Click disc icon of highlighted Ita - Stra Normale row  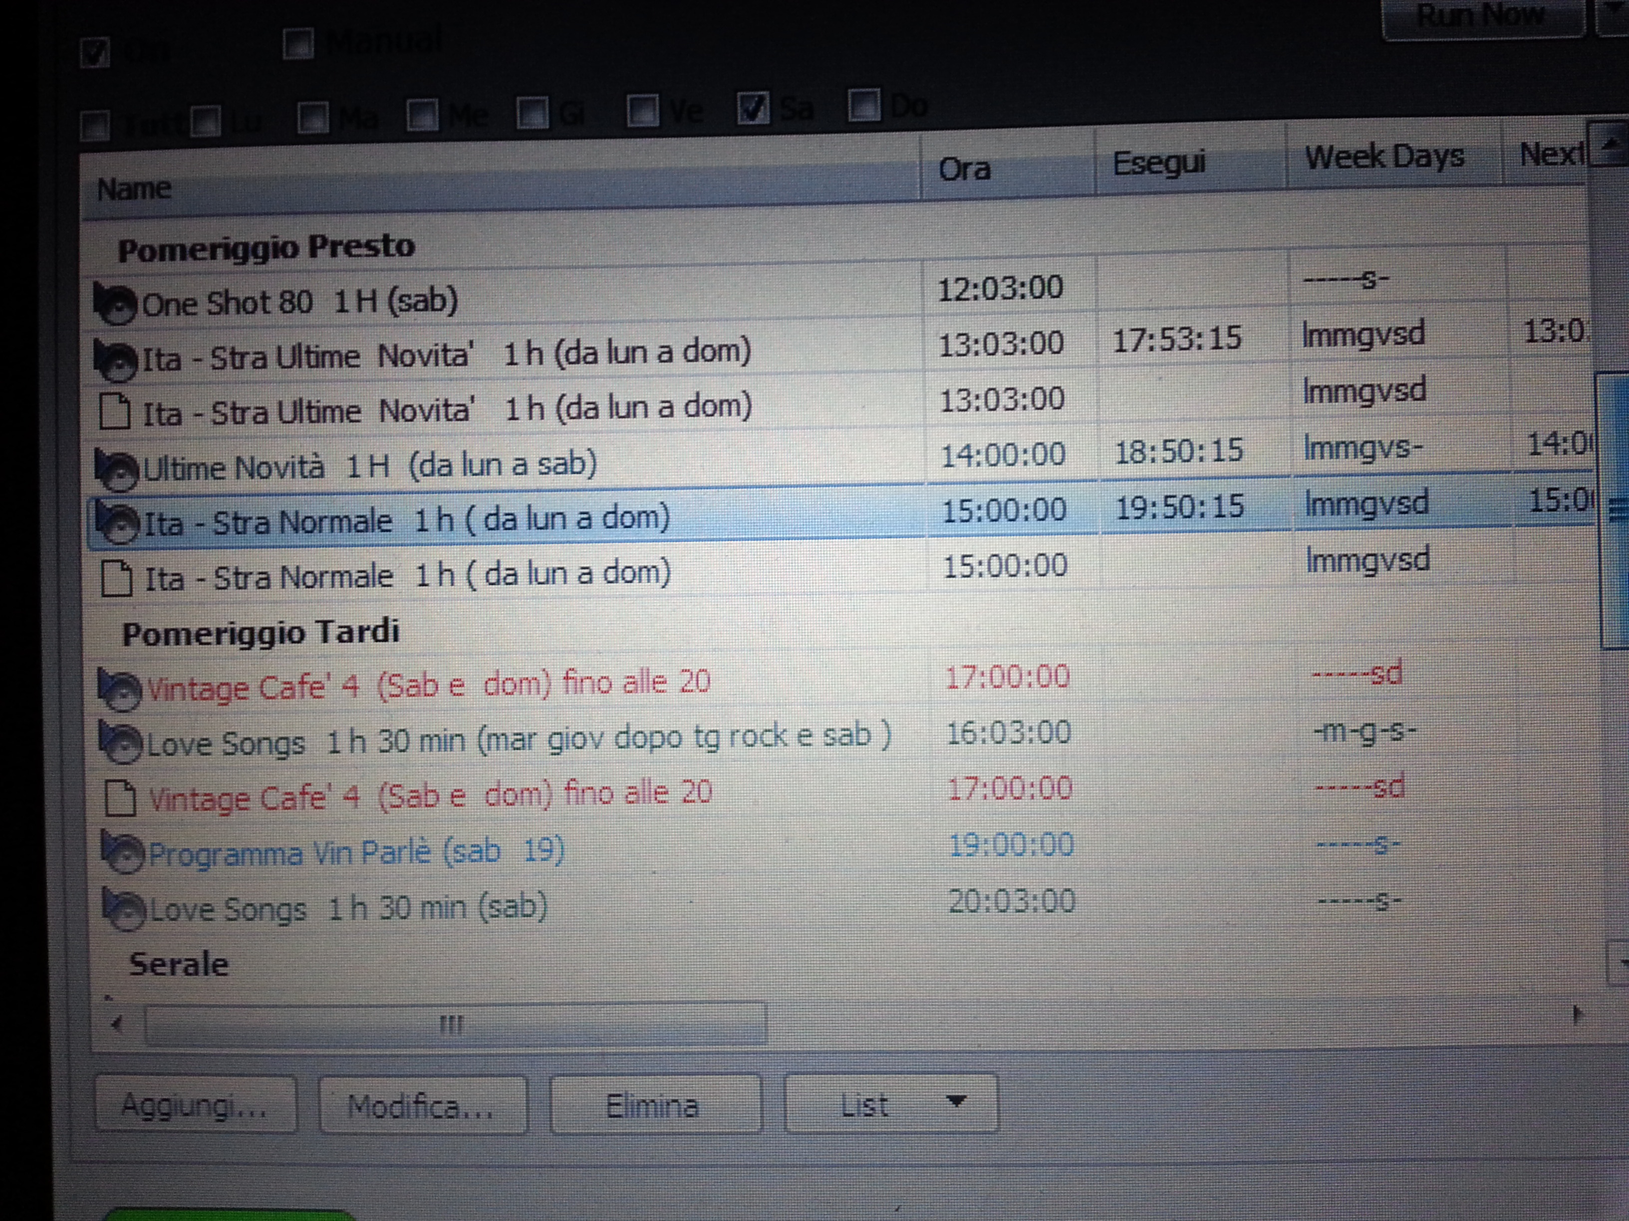coord(118,523)
